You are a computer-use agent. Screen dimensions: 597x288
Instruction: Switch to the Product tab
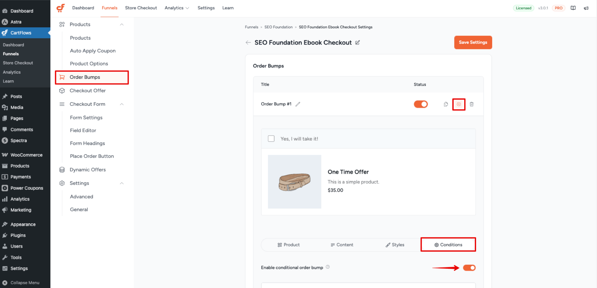289,245
